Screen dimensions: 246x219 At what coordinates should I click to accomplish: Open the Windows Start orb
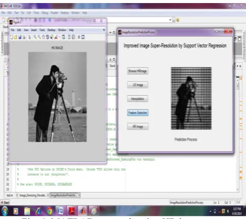pos(5,211)
